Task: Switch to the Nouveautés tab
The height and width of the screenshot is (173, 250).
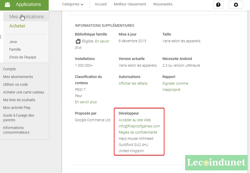Action: pos(163,4)
